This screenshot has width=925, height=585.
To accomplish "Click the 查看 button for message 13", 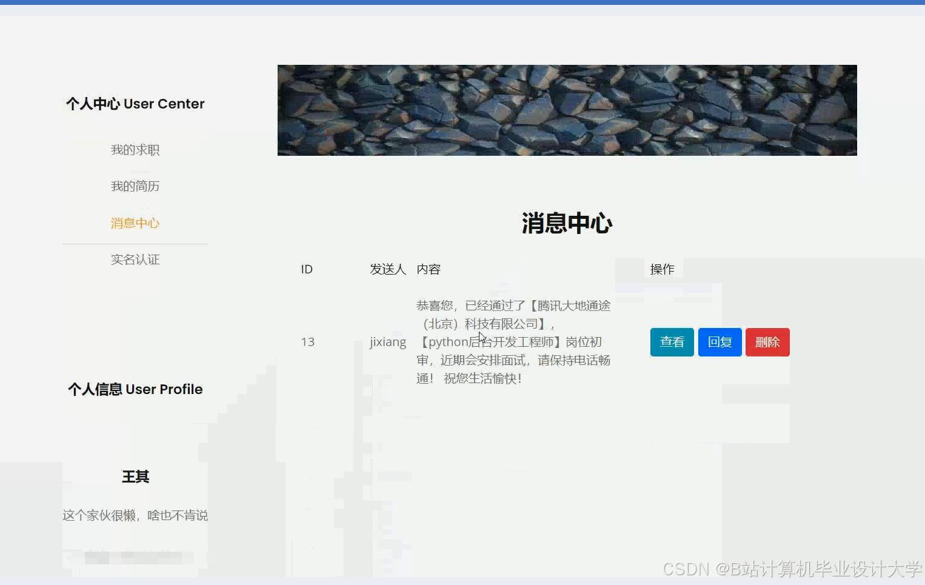I will tap(672, 342).
